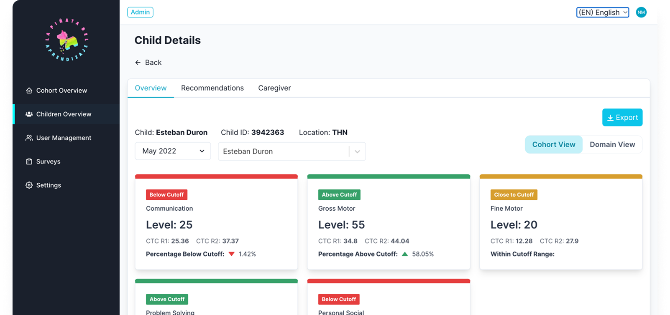
Task: Click the Settings gear icon
Action: (x=29, y=185)
